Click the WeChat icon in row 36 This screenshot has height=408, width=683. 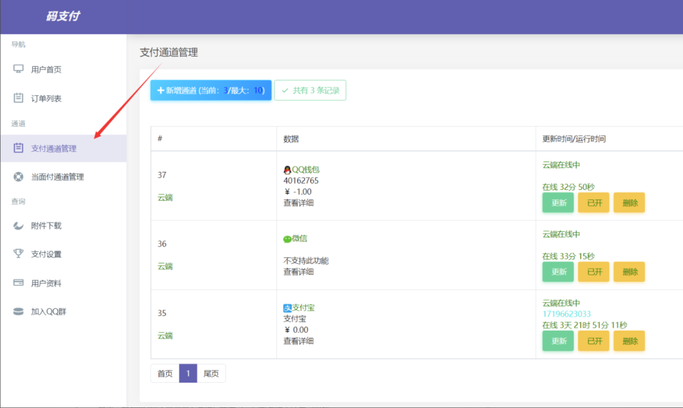[287, 239]
